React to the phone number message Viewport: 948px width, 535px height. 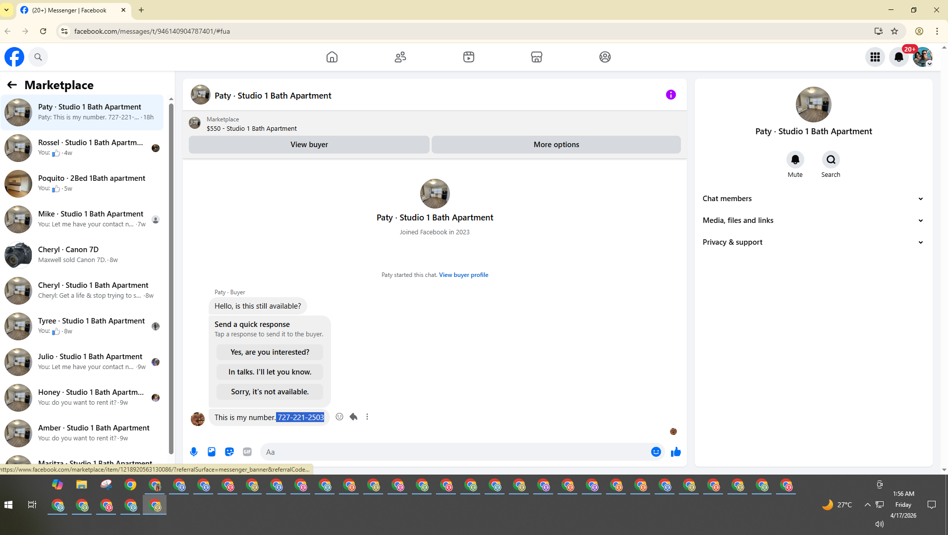pyautogui.click(x=339, y=417)
